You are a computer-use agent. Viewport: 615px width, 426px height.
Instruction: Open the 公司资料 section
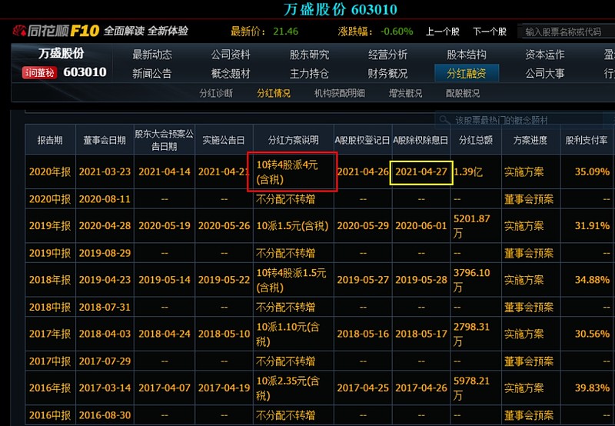[x=231, y=55]
